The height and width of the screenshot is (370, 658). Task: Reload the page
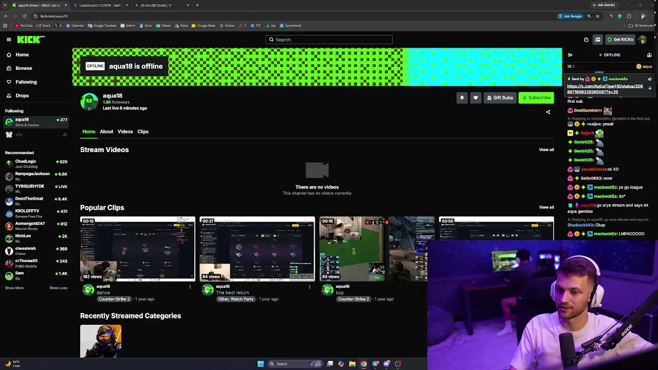pyautogui.click(x=24, y=16)
